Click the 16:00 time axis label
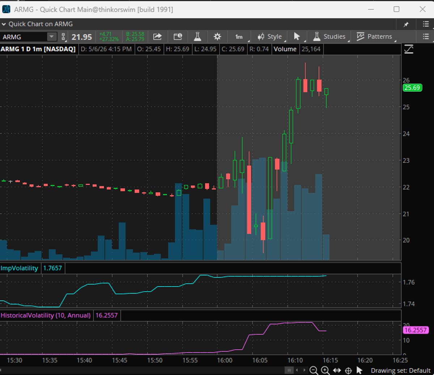Viewport: 434px width, 375px height. 225,361
